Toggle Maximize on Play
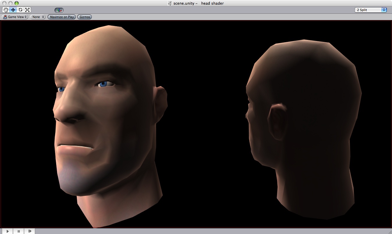 pos(61,17)
